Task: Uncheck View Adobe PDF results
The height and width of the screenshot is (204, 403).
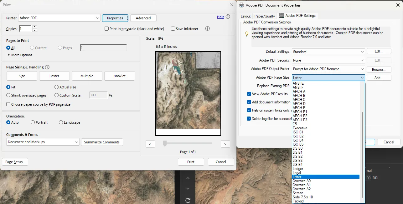Action: pos(249,94)
